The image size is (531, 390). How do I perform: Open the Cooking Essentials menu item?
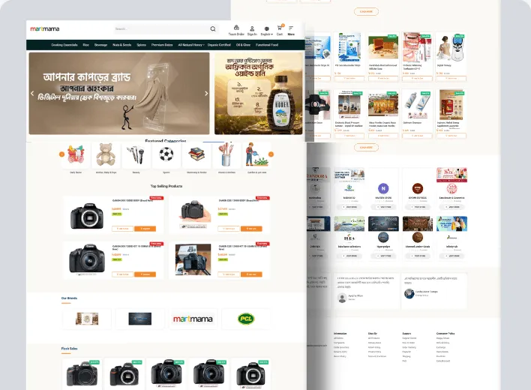pos(64,45)
